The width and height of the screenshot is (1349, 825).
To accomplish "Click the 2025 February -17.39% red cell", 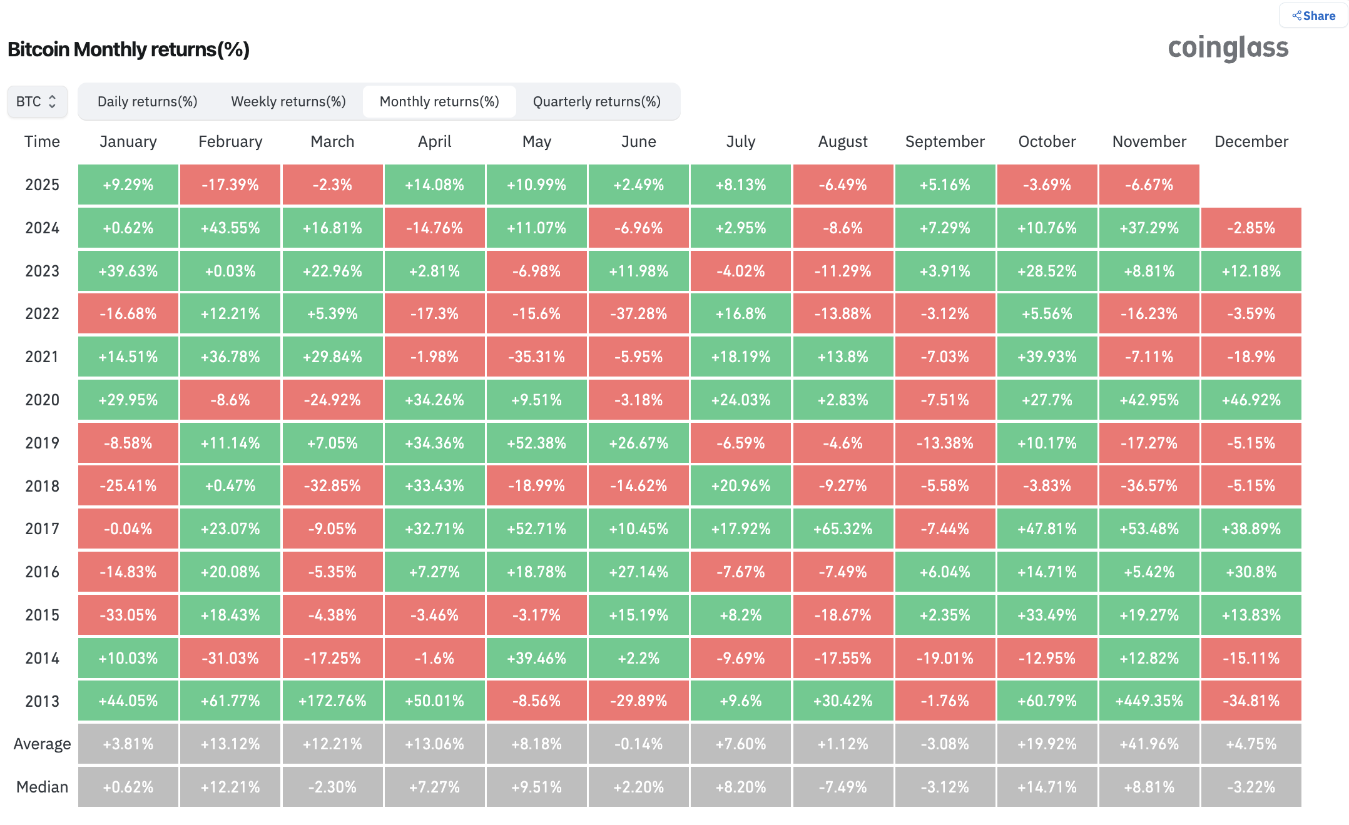I will click(230, 185).
